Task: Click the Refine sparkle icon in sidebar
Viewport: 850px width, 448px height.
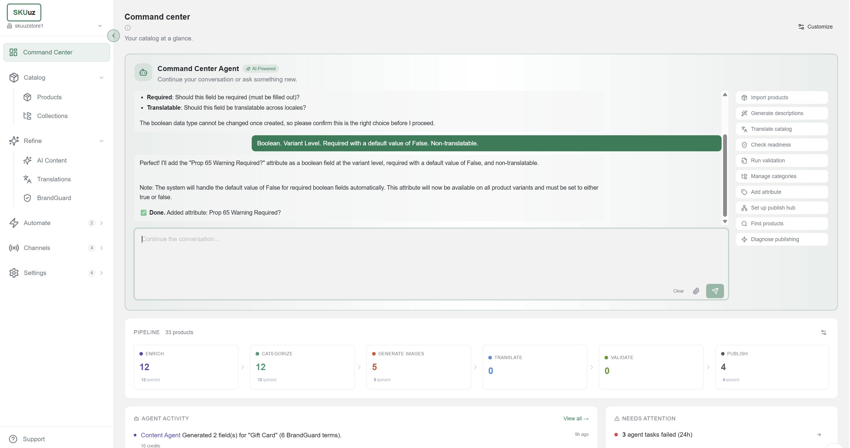Action: 14,141
